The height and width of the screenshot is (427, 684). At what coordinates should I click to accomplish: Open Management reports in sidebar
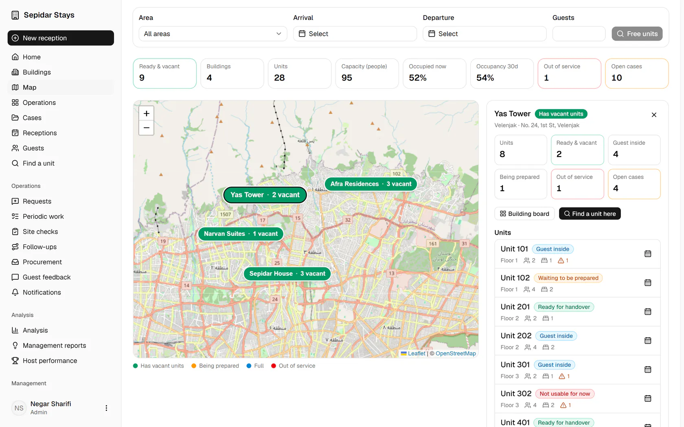click(61, 346)
